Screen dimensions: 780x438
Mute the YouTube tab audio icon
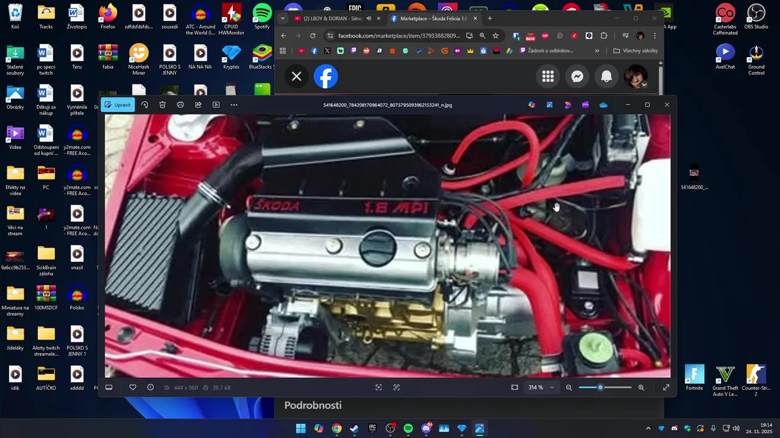[x=369, y=18]
